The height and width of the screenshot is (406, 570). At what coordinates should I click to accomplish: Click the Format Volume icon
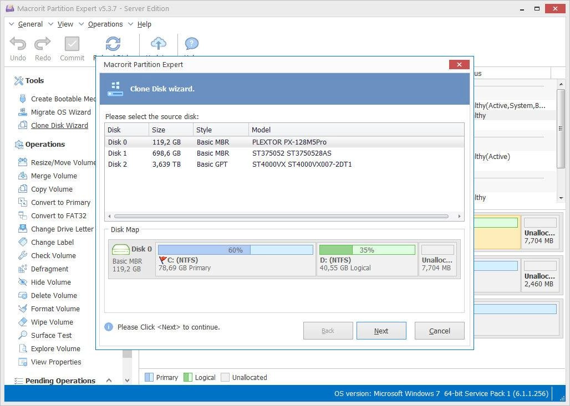(x=23, y=309)
